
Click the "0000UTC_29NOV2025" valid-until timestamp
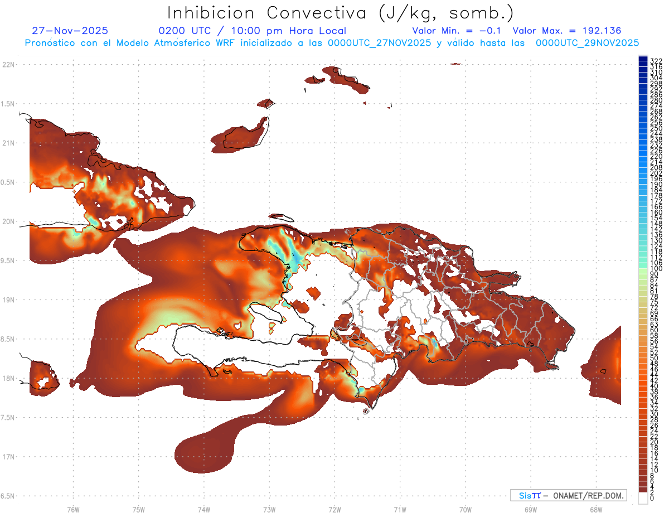[587, 42]
